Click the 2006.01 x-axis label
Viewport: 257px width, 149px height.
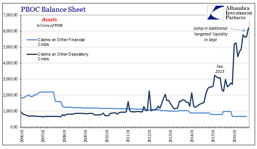coord(21,136)
